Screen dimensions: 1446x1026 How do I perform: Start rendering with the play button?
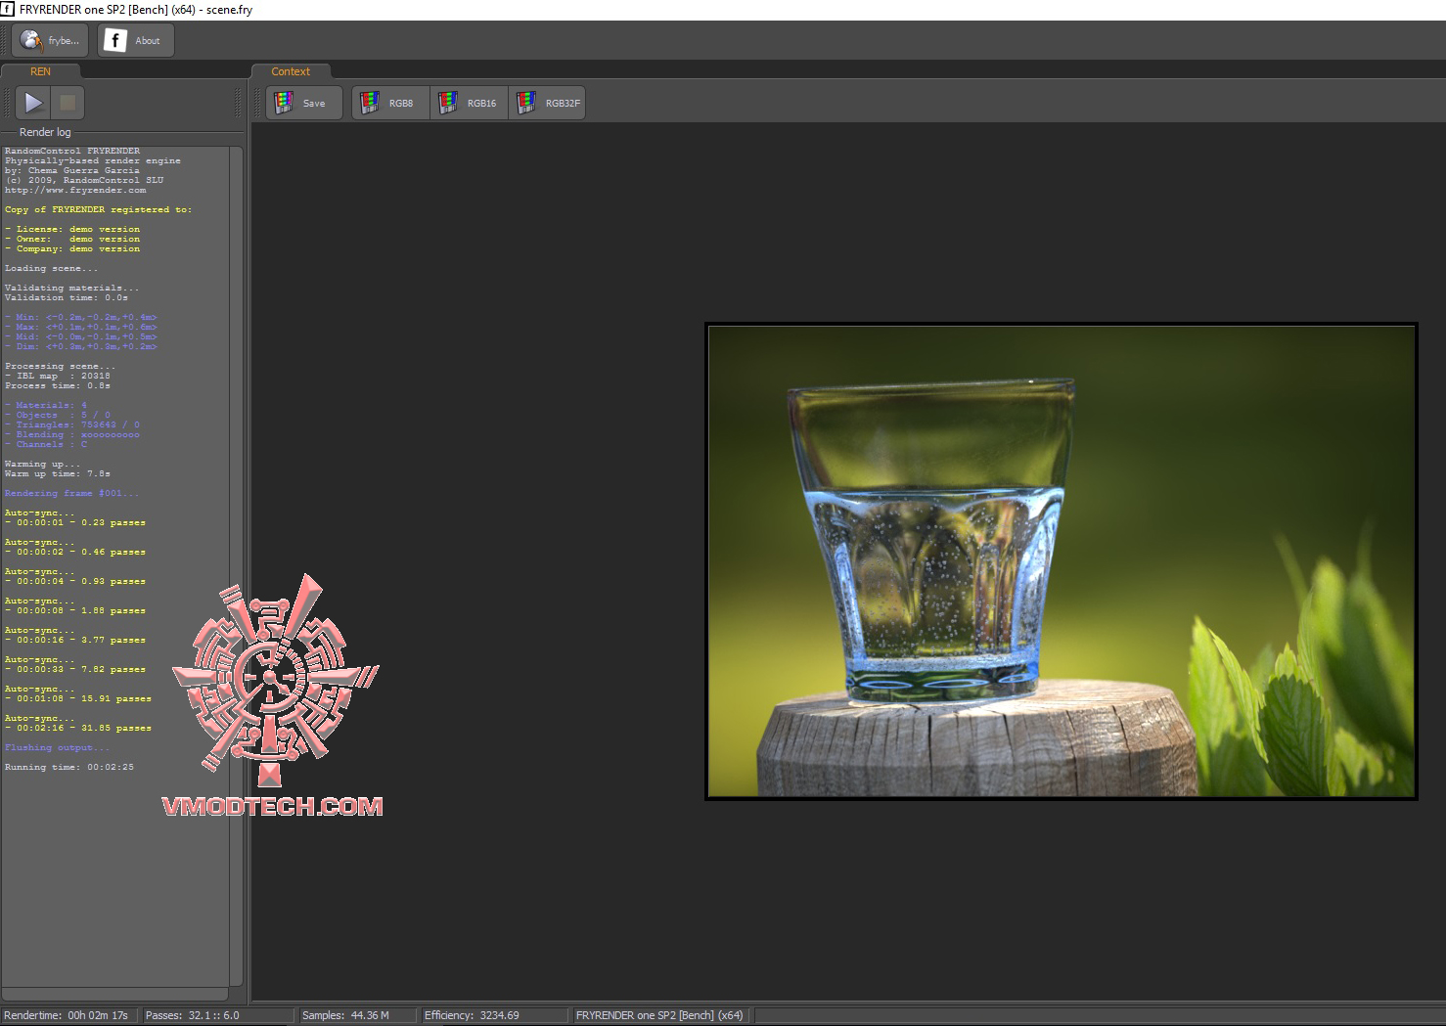tap(33, 102)
